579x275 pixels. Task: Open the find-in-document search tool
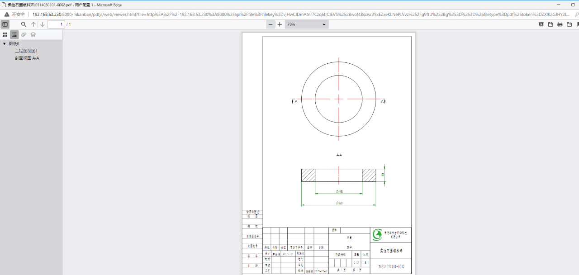pyautogui.click(x=24, y=24)
